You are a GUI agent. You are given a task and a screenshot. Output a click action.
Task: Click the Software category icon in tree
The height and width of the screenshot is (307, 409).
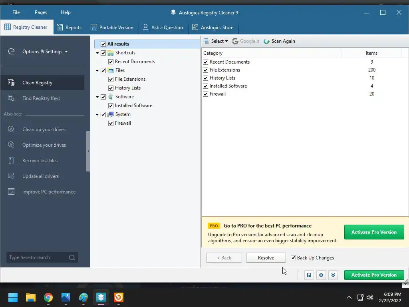(x=111, y=97)
